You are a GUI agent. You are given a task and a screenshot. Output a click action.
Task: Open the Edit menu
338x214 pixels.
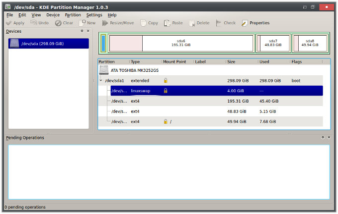click(x=22, y=15)
